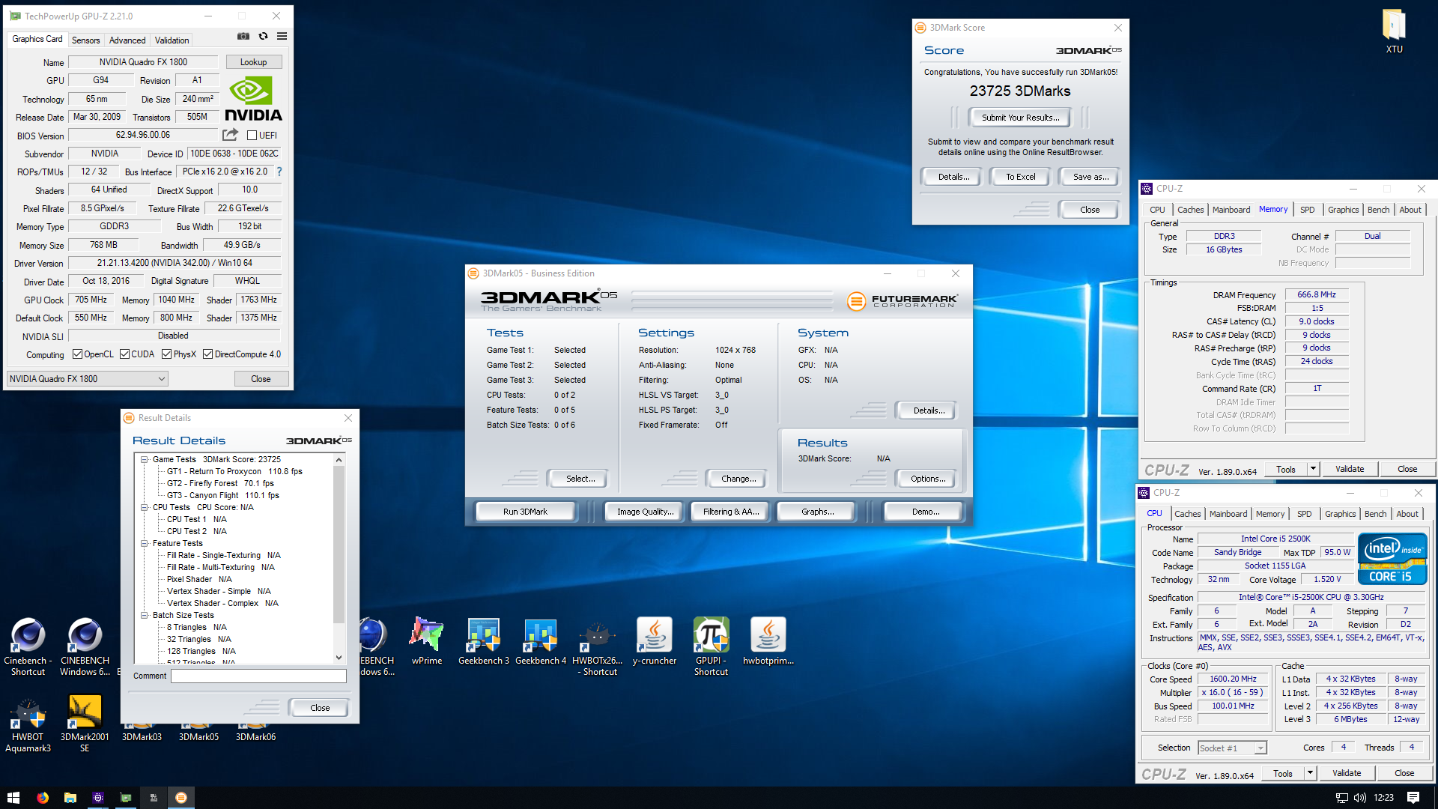Open the NVIDIA Quadro FX 1800 GPU dropdown

(x=88, y=379)
